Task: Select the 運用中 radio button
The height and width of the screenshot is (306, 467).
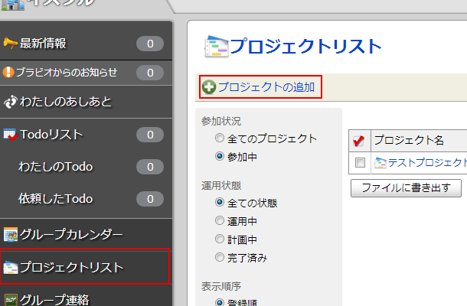Action: 220,220
